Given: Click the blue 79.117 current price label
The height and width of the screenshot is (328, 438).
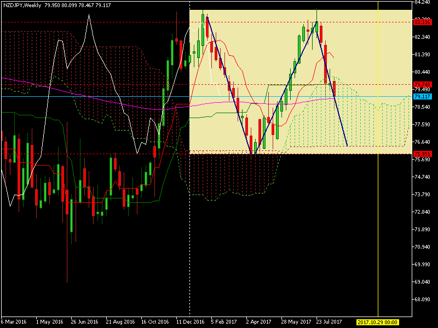Looking at the screenshot, I should click(422, 96).
